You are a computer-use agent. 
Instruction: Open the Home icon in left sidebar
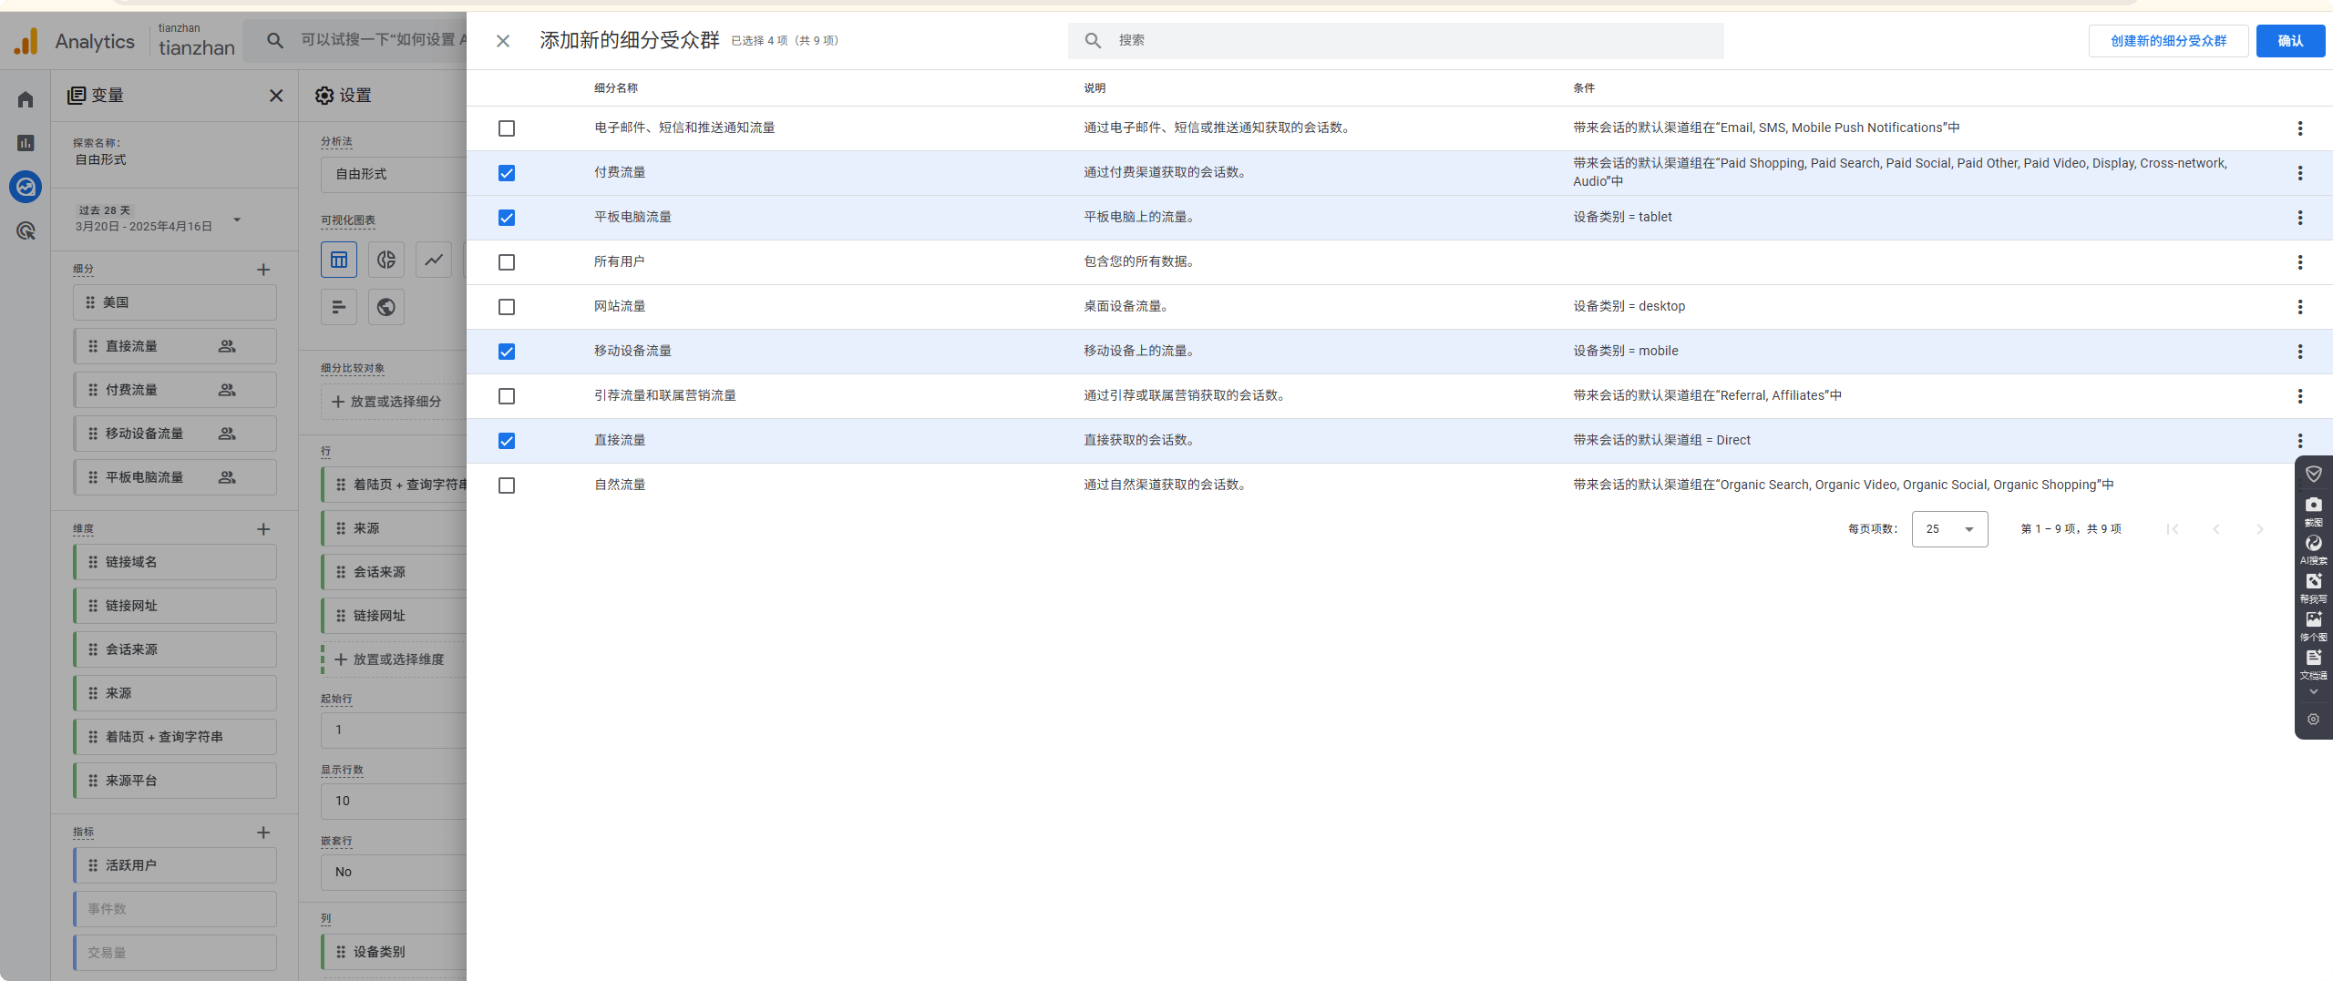click(x=26, y=99)
